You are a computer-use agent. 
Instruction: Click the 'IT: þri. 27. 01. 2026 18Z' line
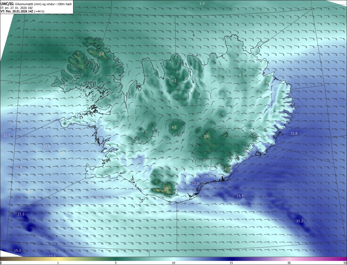pos(17,8)
